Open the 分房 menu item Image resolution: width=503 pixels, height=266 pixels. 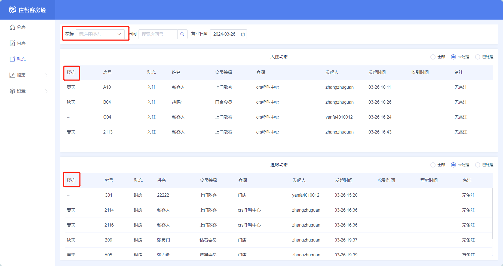(x=27, y=27)
